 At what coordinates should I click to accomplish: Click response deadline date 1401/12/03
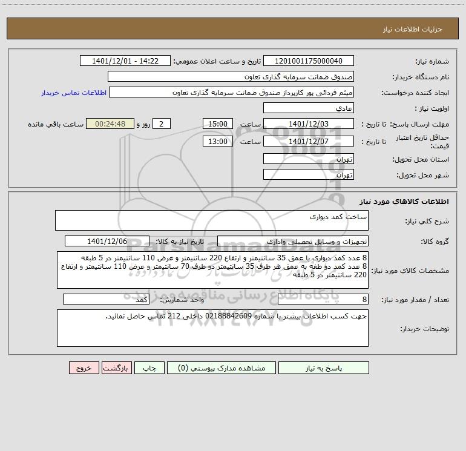pyautogui.click(x=309, y=124)
